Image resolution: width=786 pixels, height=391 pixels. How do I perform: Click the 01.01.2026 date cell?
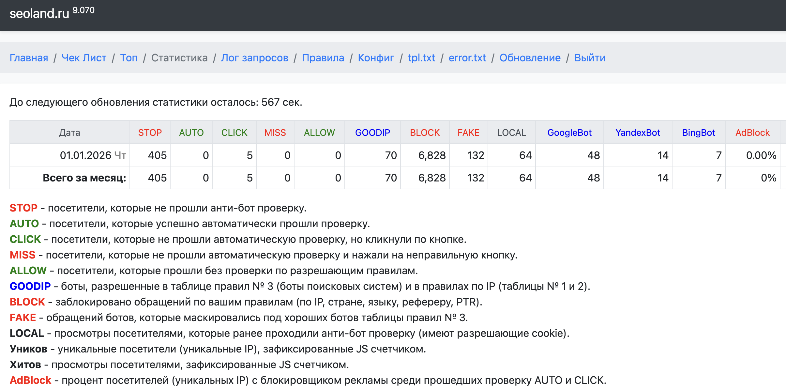point(85,155)
